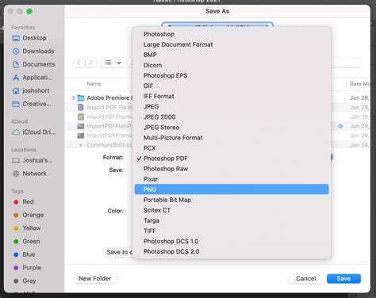Open the joshshort home folder
Viewport: 376px width, 298px height.
pos(31,91)
